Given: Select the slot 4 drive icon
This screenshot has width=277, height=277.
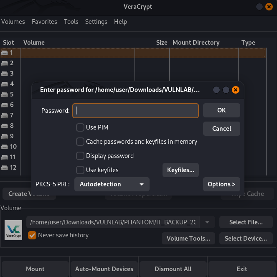Looking at the screenshot, I should click(5, 84).
